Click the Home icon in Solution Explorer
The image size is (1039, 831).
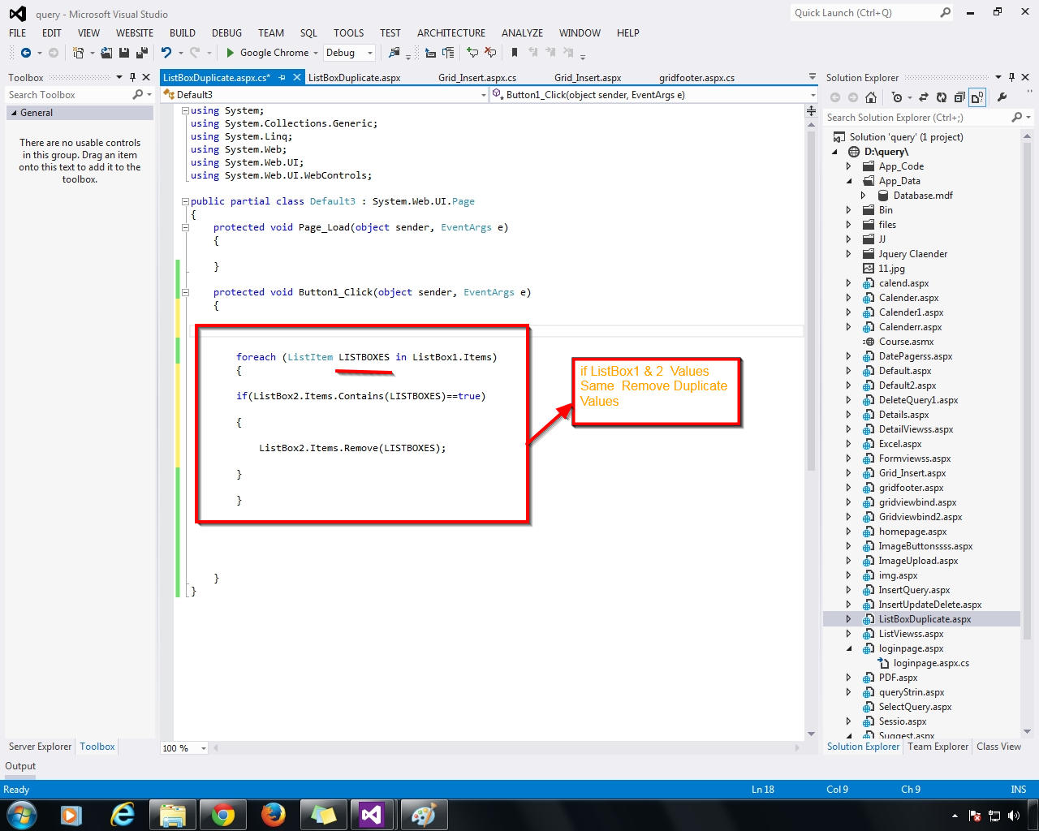pos(870,97)
